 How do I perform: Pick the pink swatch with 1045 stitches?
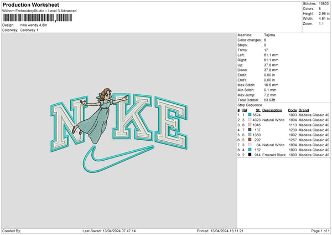[250, 125]
